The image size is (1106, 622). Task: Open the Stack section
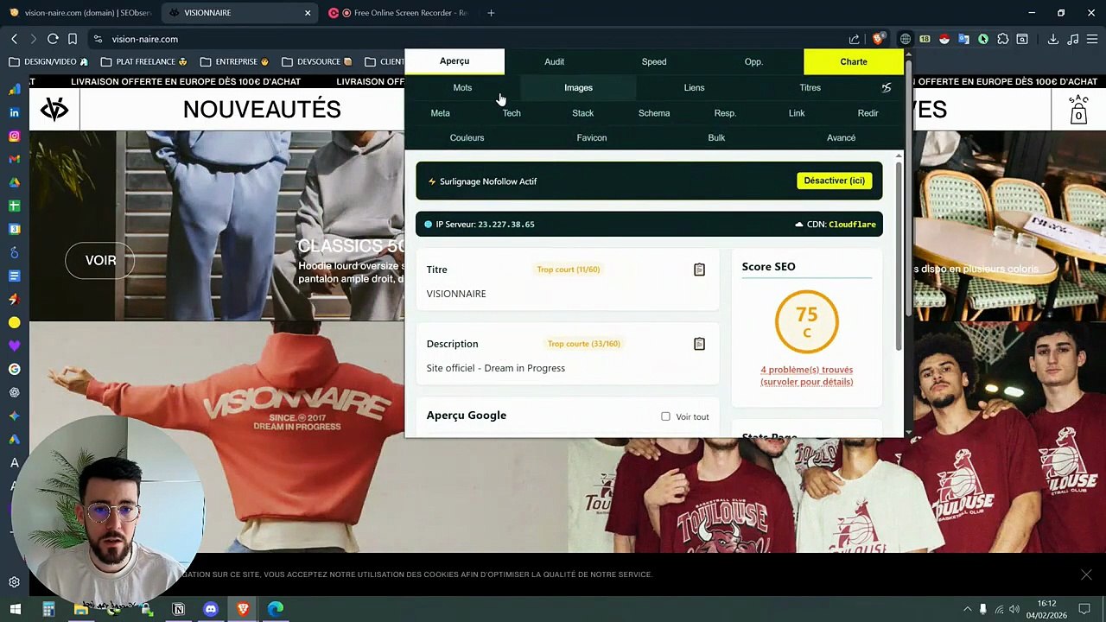point(582,113)
